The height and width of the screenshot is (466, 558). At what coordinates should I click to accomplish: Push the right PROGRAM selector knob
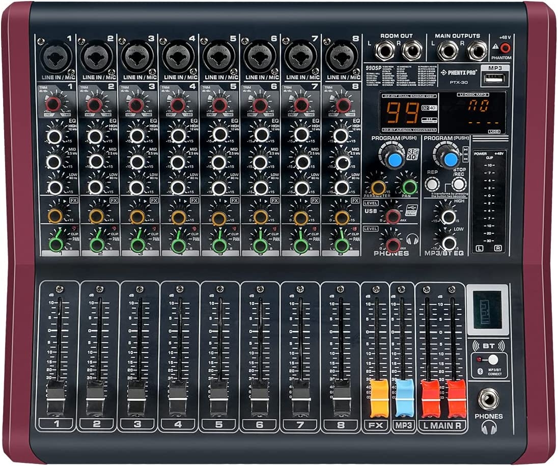(x=450, y=159)
